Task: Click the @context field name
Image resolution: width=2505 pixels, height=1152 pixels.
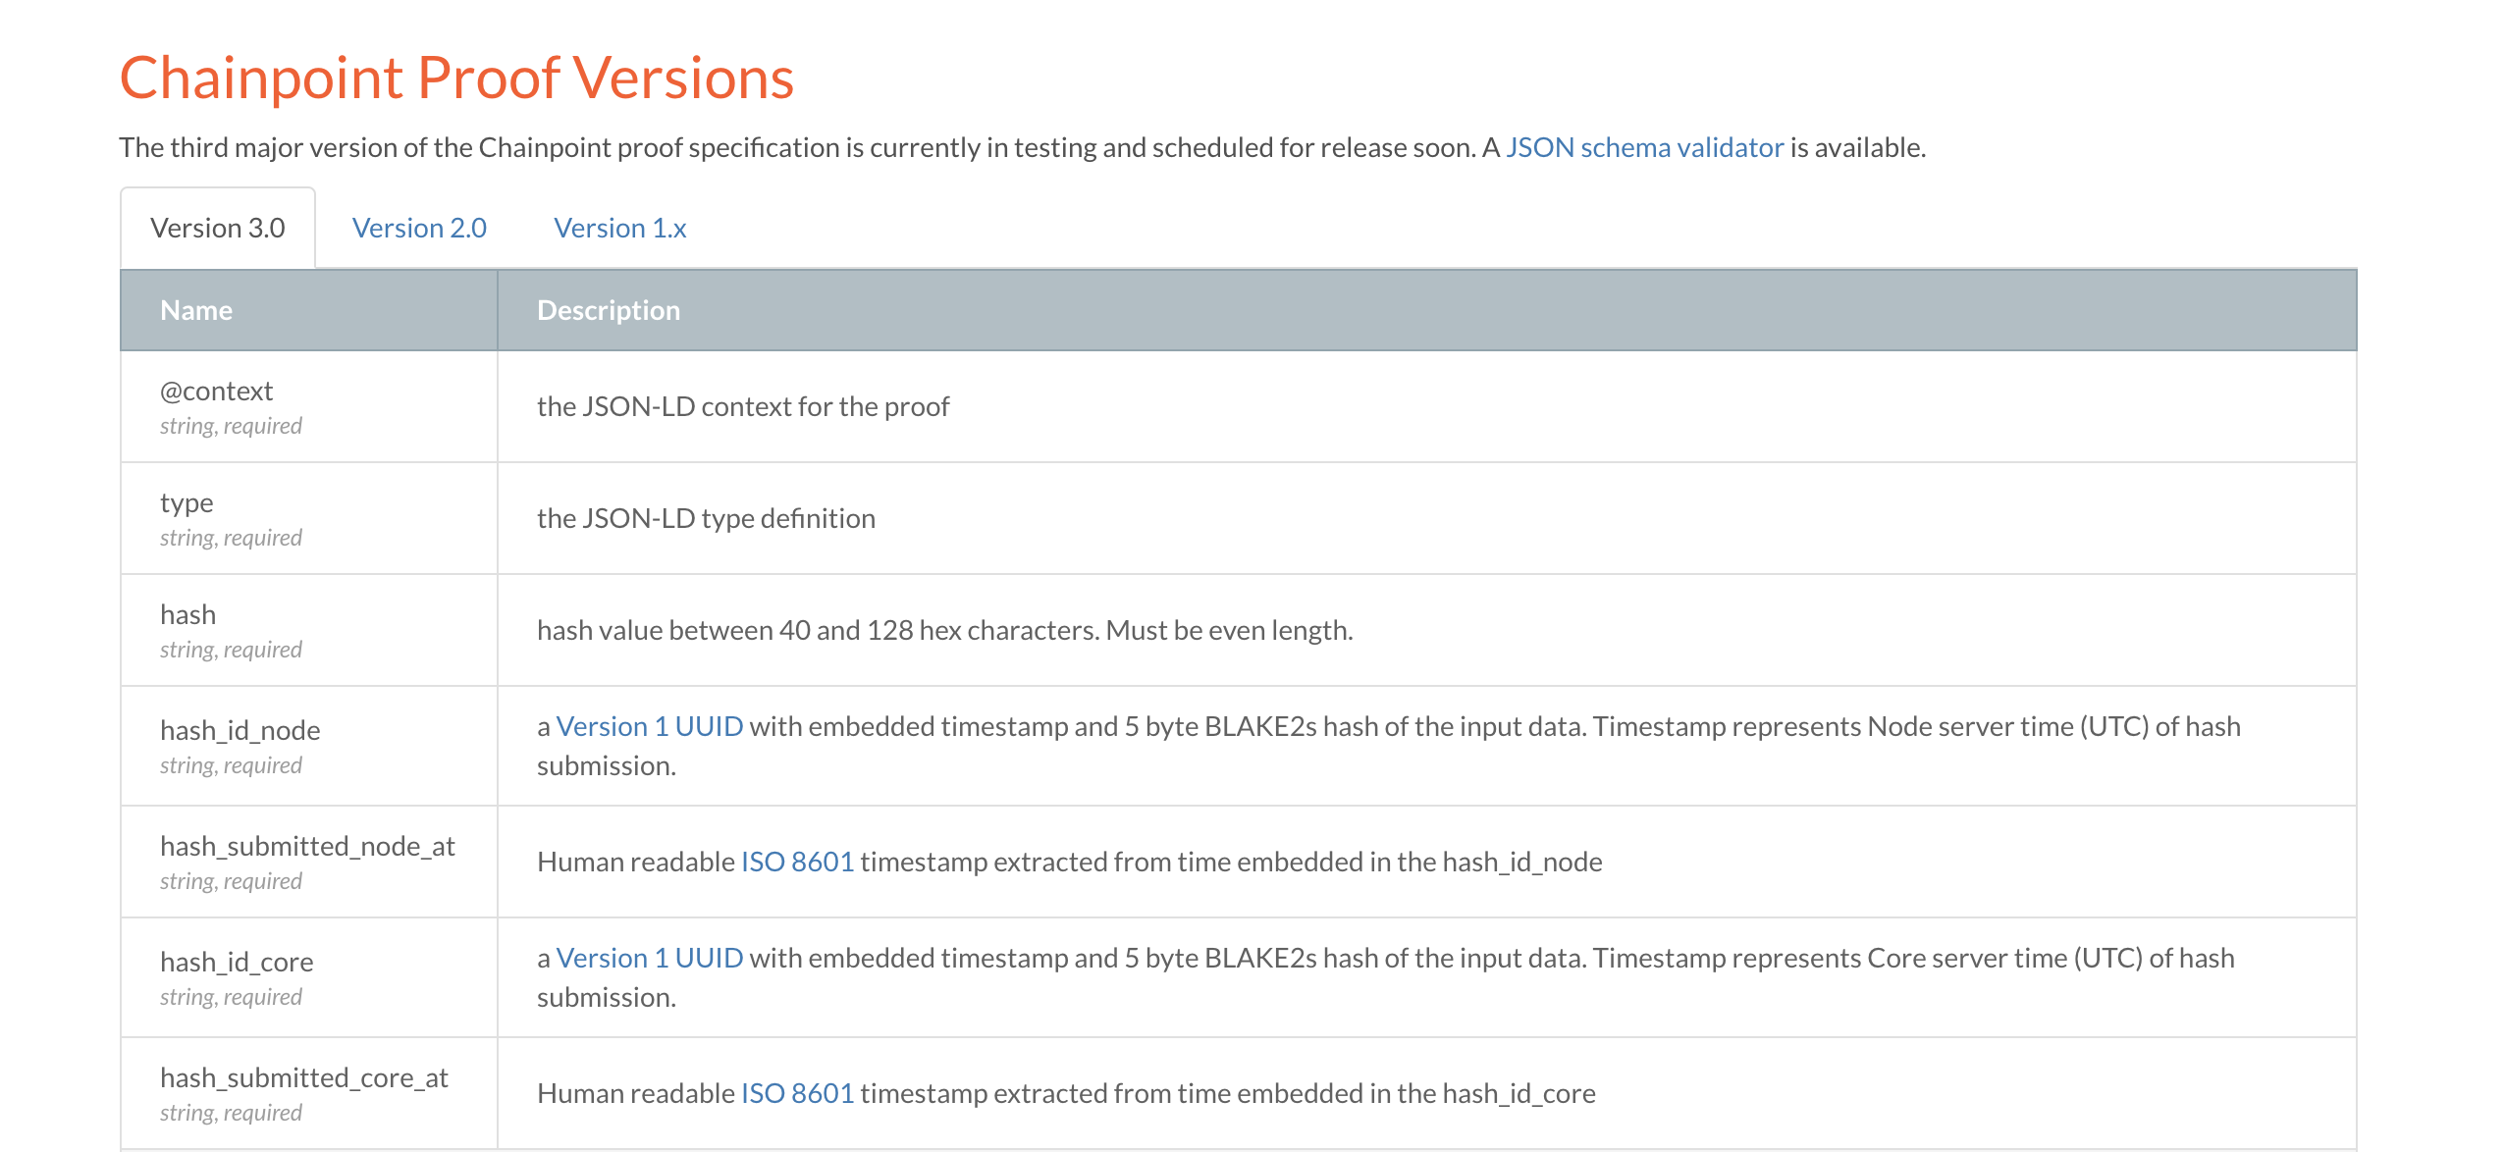Action: 216,391
